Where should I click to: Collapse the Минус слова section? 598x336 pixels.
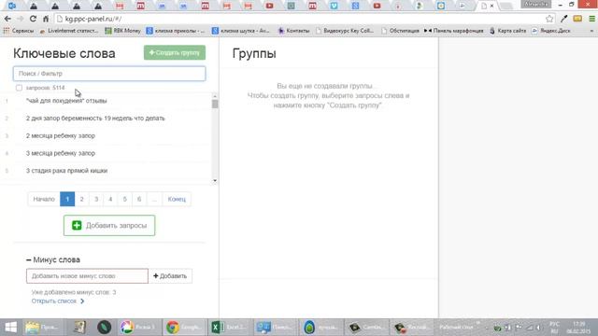[x=29, y=259]
